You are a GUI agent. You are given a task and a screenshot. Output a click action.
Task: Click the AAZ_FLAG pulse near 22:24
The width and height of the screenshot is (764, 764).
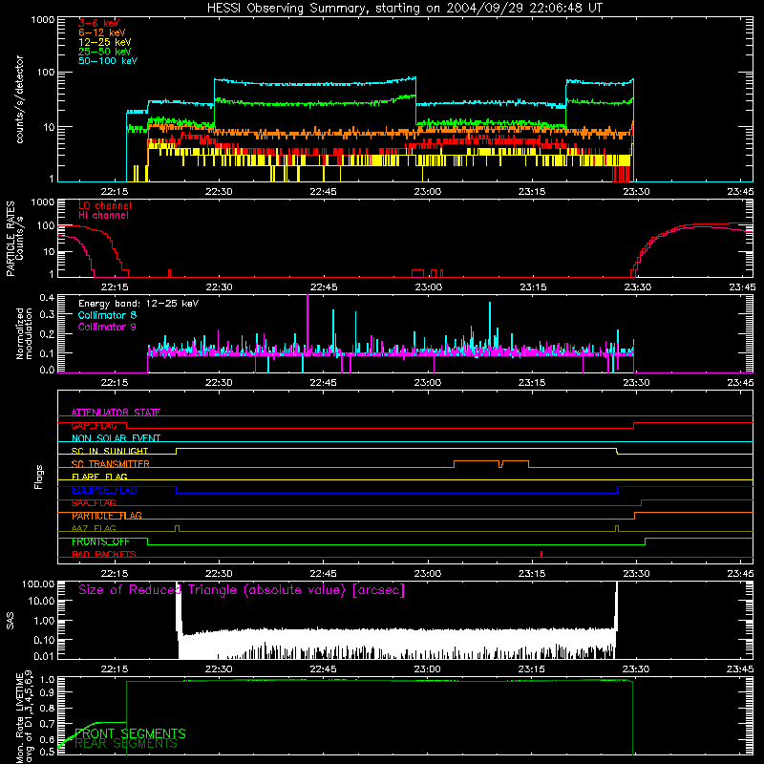point(177,528)
